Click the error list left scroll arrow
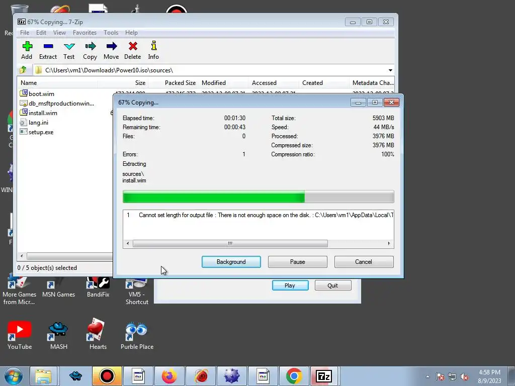The height and width of the screenshot is (386, 515). coord(128,244)
